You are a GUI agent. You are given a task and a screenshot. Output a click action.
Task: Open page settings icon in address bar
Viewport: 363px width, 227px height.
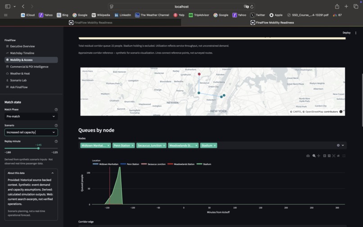pyautogui.click(x=112, y=7)
